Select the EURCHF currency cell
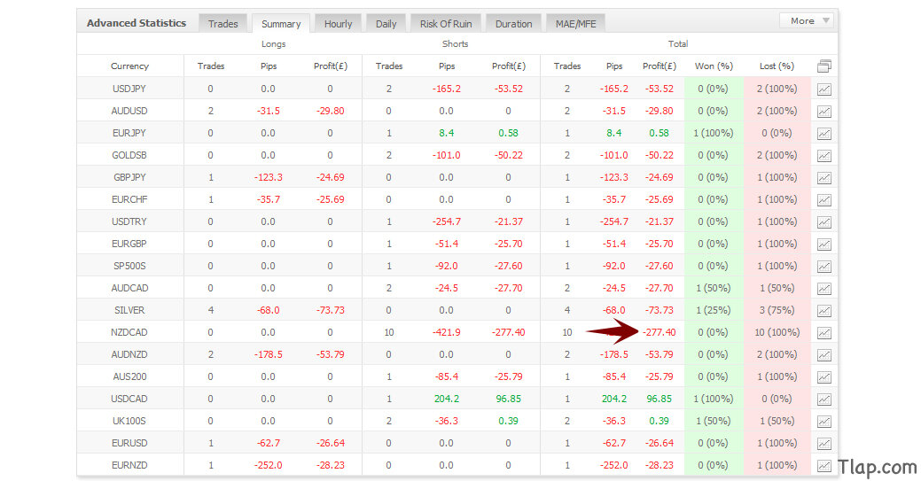Screen dimensions: 921x481 pyautogui.click(x=129, y=199)
